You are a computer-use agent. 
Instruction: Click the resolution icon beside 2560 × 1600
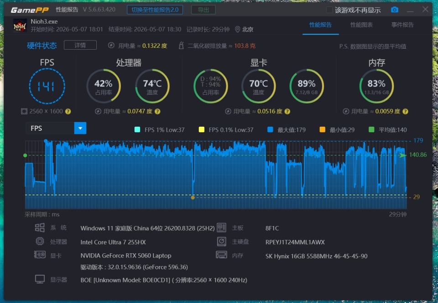pyautogui.click(x=24, y=111)
